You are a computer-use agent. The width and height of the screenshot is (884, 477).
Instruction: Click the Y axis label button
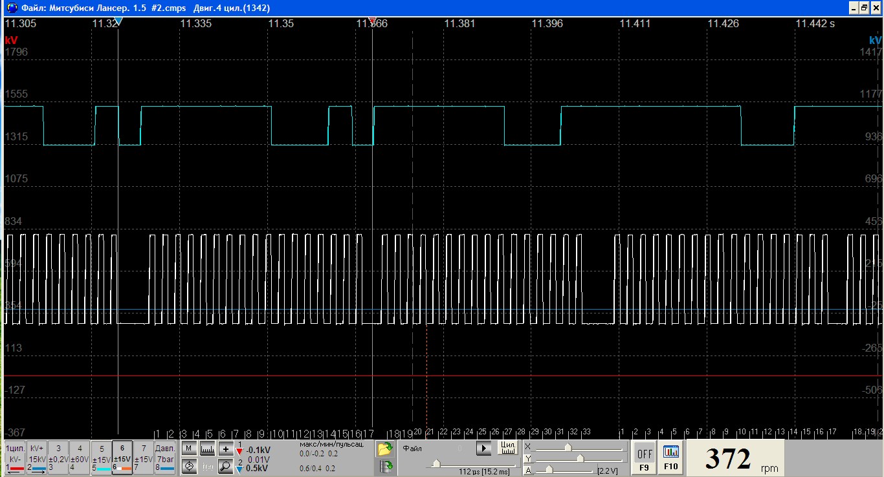[527, 459]
